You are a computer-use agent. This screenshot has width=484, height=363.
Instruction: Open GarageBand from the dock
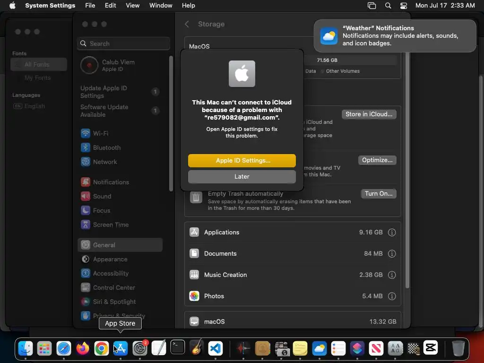point(197,347)
